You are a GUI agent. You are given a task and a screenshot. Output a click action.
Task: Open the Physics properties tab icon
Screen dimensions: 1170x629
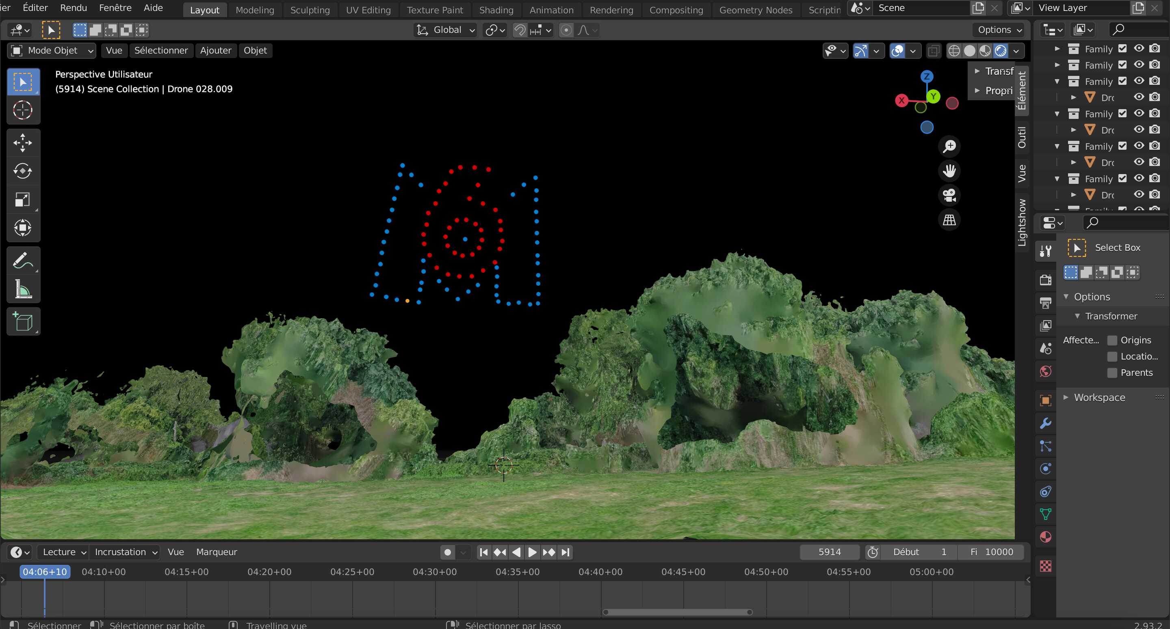[1046, 469]
